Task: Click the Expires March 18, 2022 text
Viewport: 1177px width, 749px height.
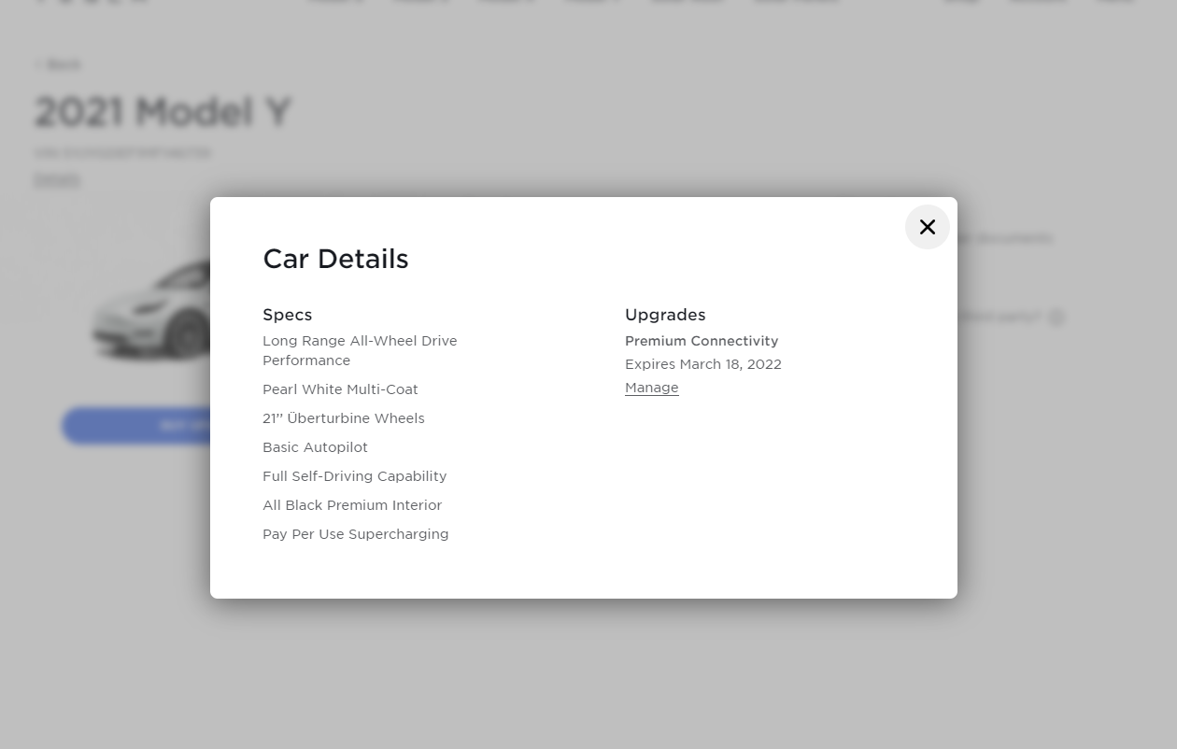Action: (x=702, y=364)
